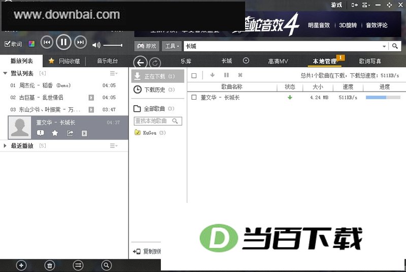Go back with the back arrow
This screenshot has width=406, height=272.
click(x=141, y=63)
